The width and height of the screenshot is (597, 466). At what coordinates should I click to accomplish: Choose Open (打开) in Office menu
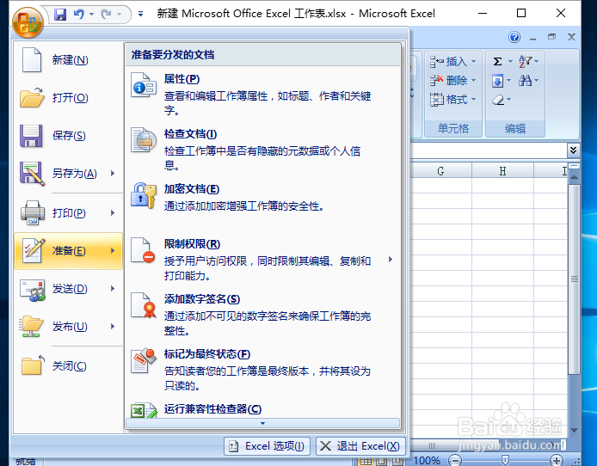click(69, 98)
